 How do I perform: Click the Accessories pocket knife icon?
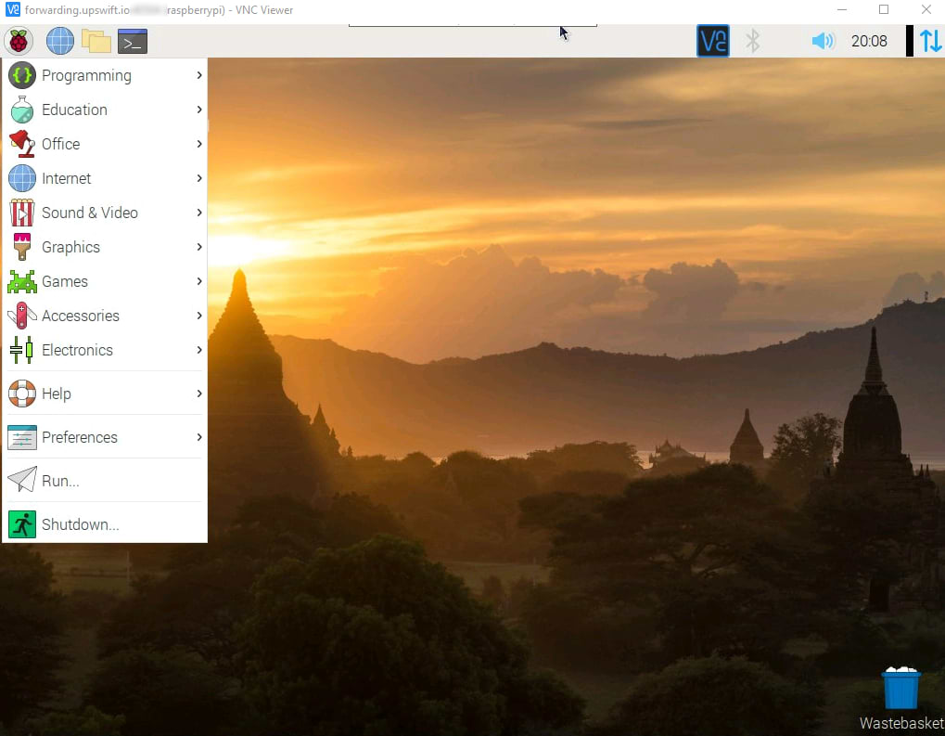tap(21, 316)
